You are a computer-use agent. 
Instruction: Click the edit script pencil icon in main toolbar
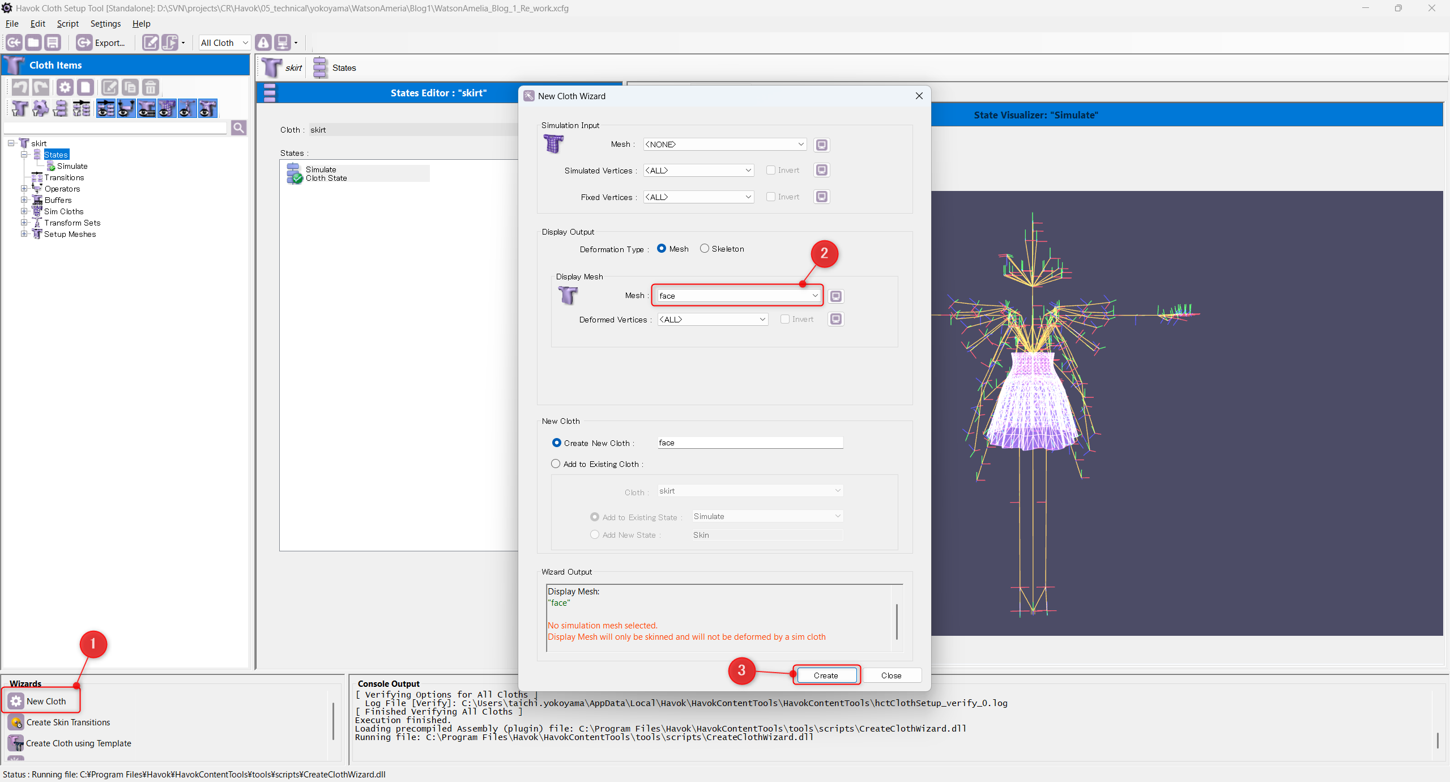click(150, 42)
